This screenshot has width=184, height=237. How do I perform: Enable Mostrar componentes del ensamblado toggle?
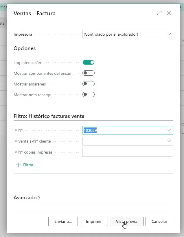click(89, 73)
